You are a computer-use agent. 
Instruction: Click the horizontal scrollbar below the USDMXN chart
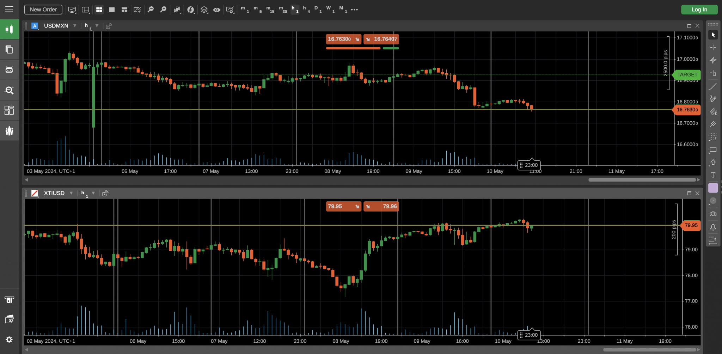[643, 179]
